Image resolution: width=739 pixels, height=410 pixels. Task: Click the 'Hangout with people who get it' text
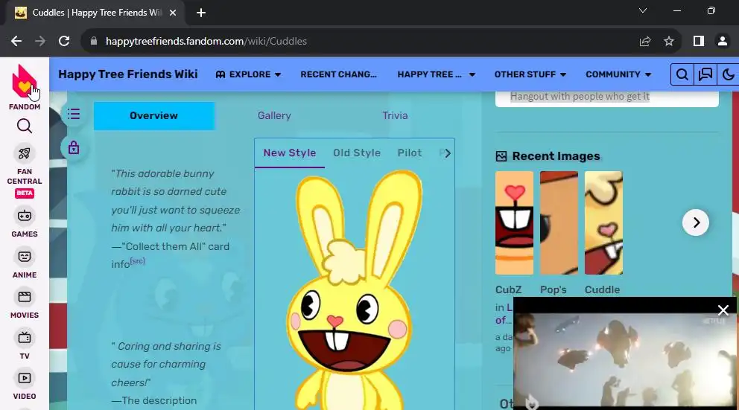click(x=580, y=97)
